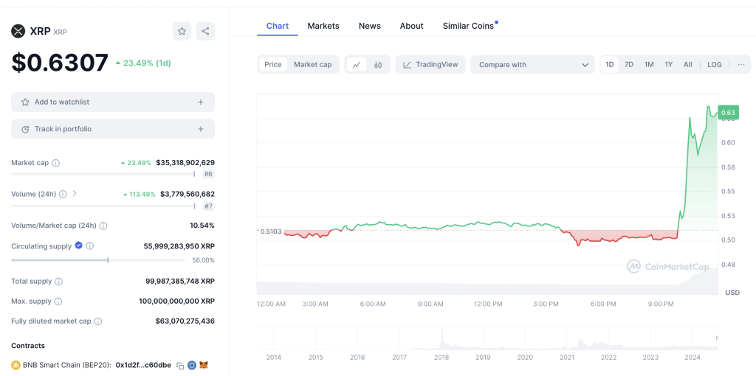Open the About tab
Viewport: 756px width, 376px height.
412,26
